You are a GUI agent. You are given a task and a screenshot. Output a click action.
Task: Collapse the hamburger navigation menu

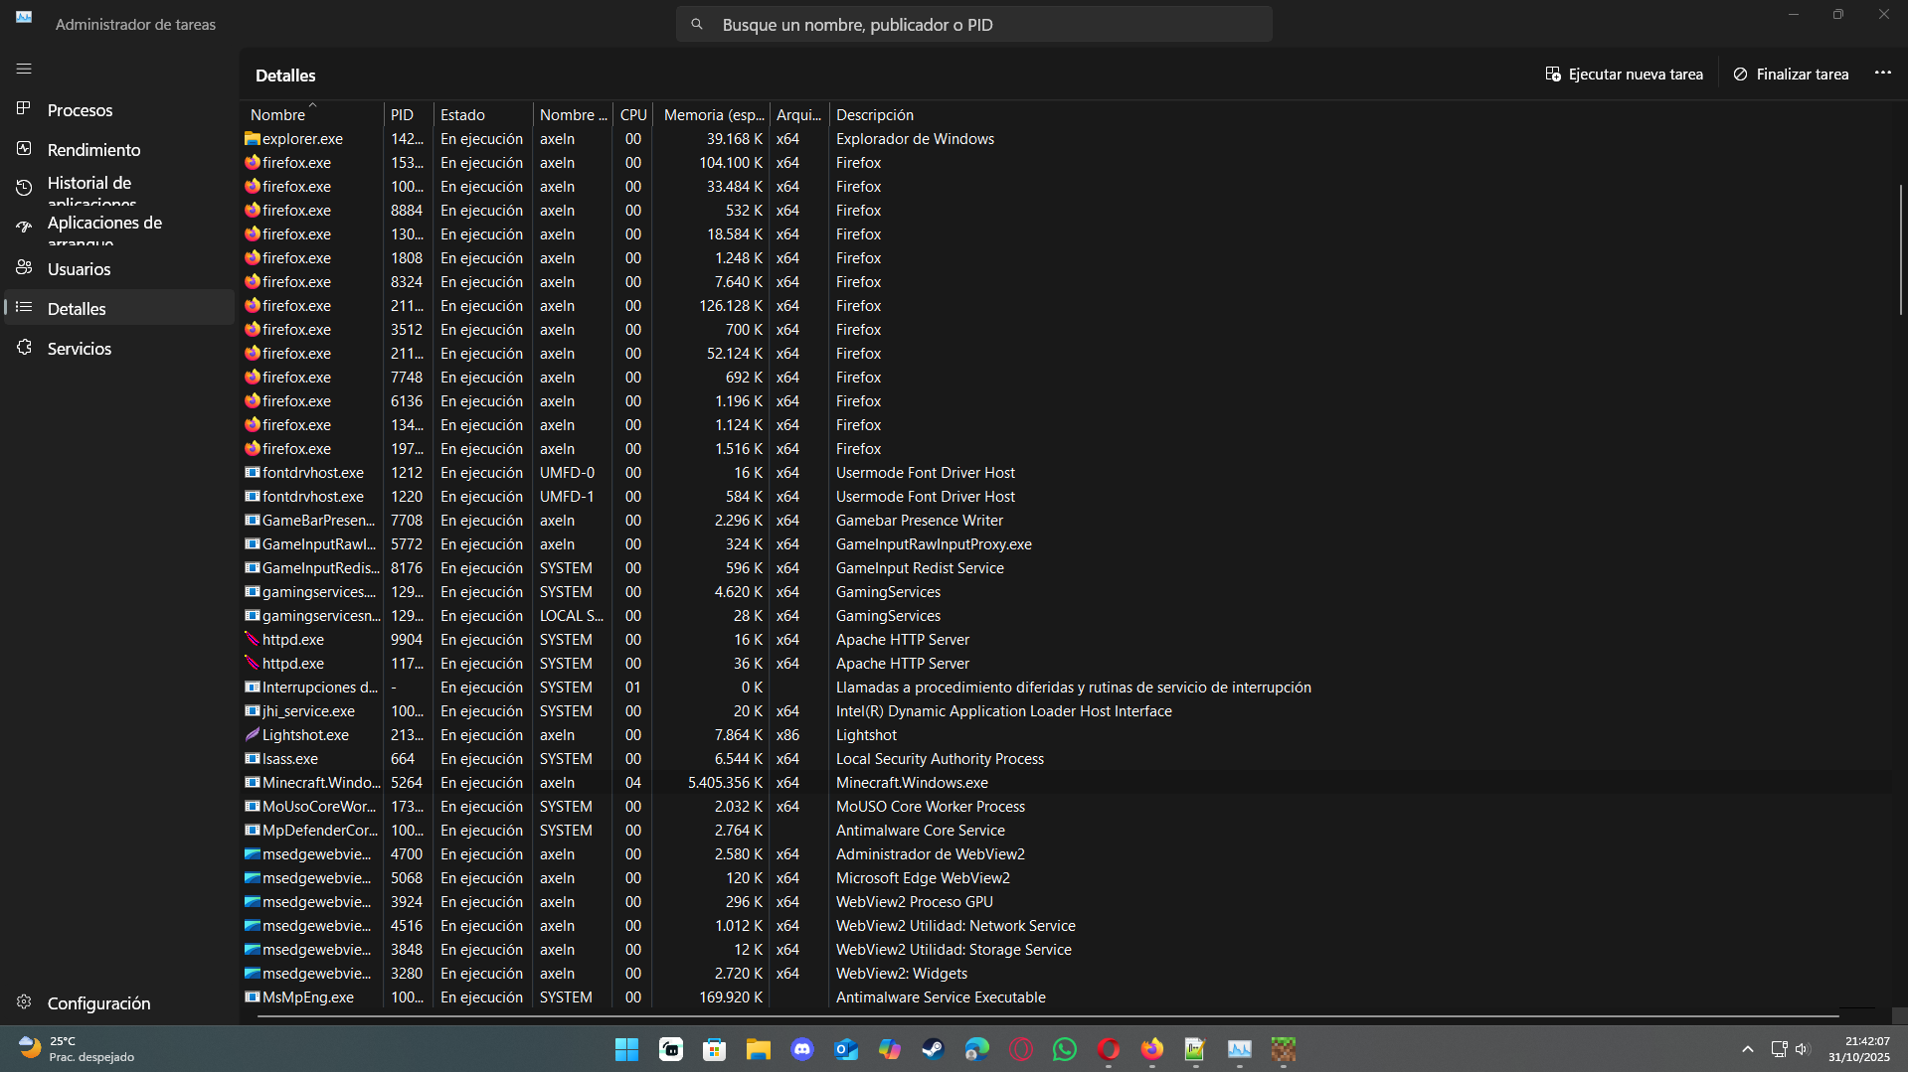coord(24,70)
